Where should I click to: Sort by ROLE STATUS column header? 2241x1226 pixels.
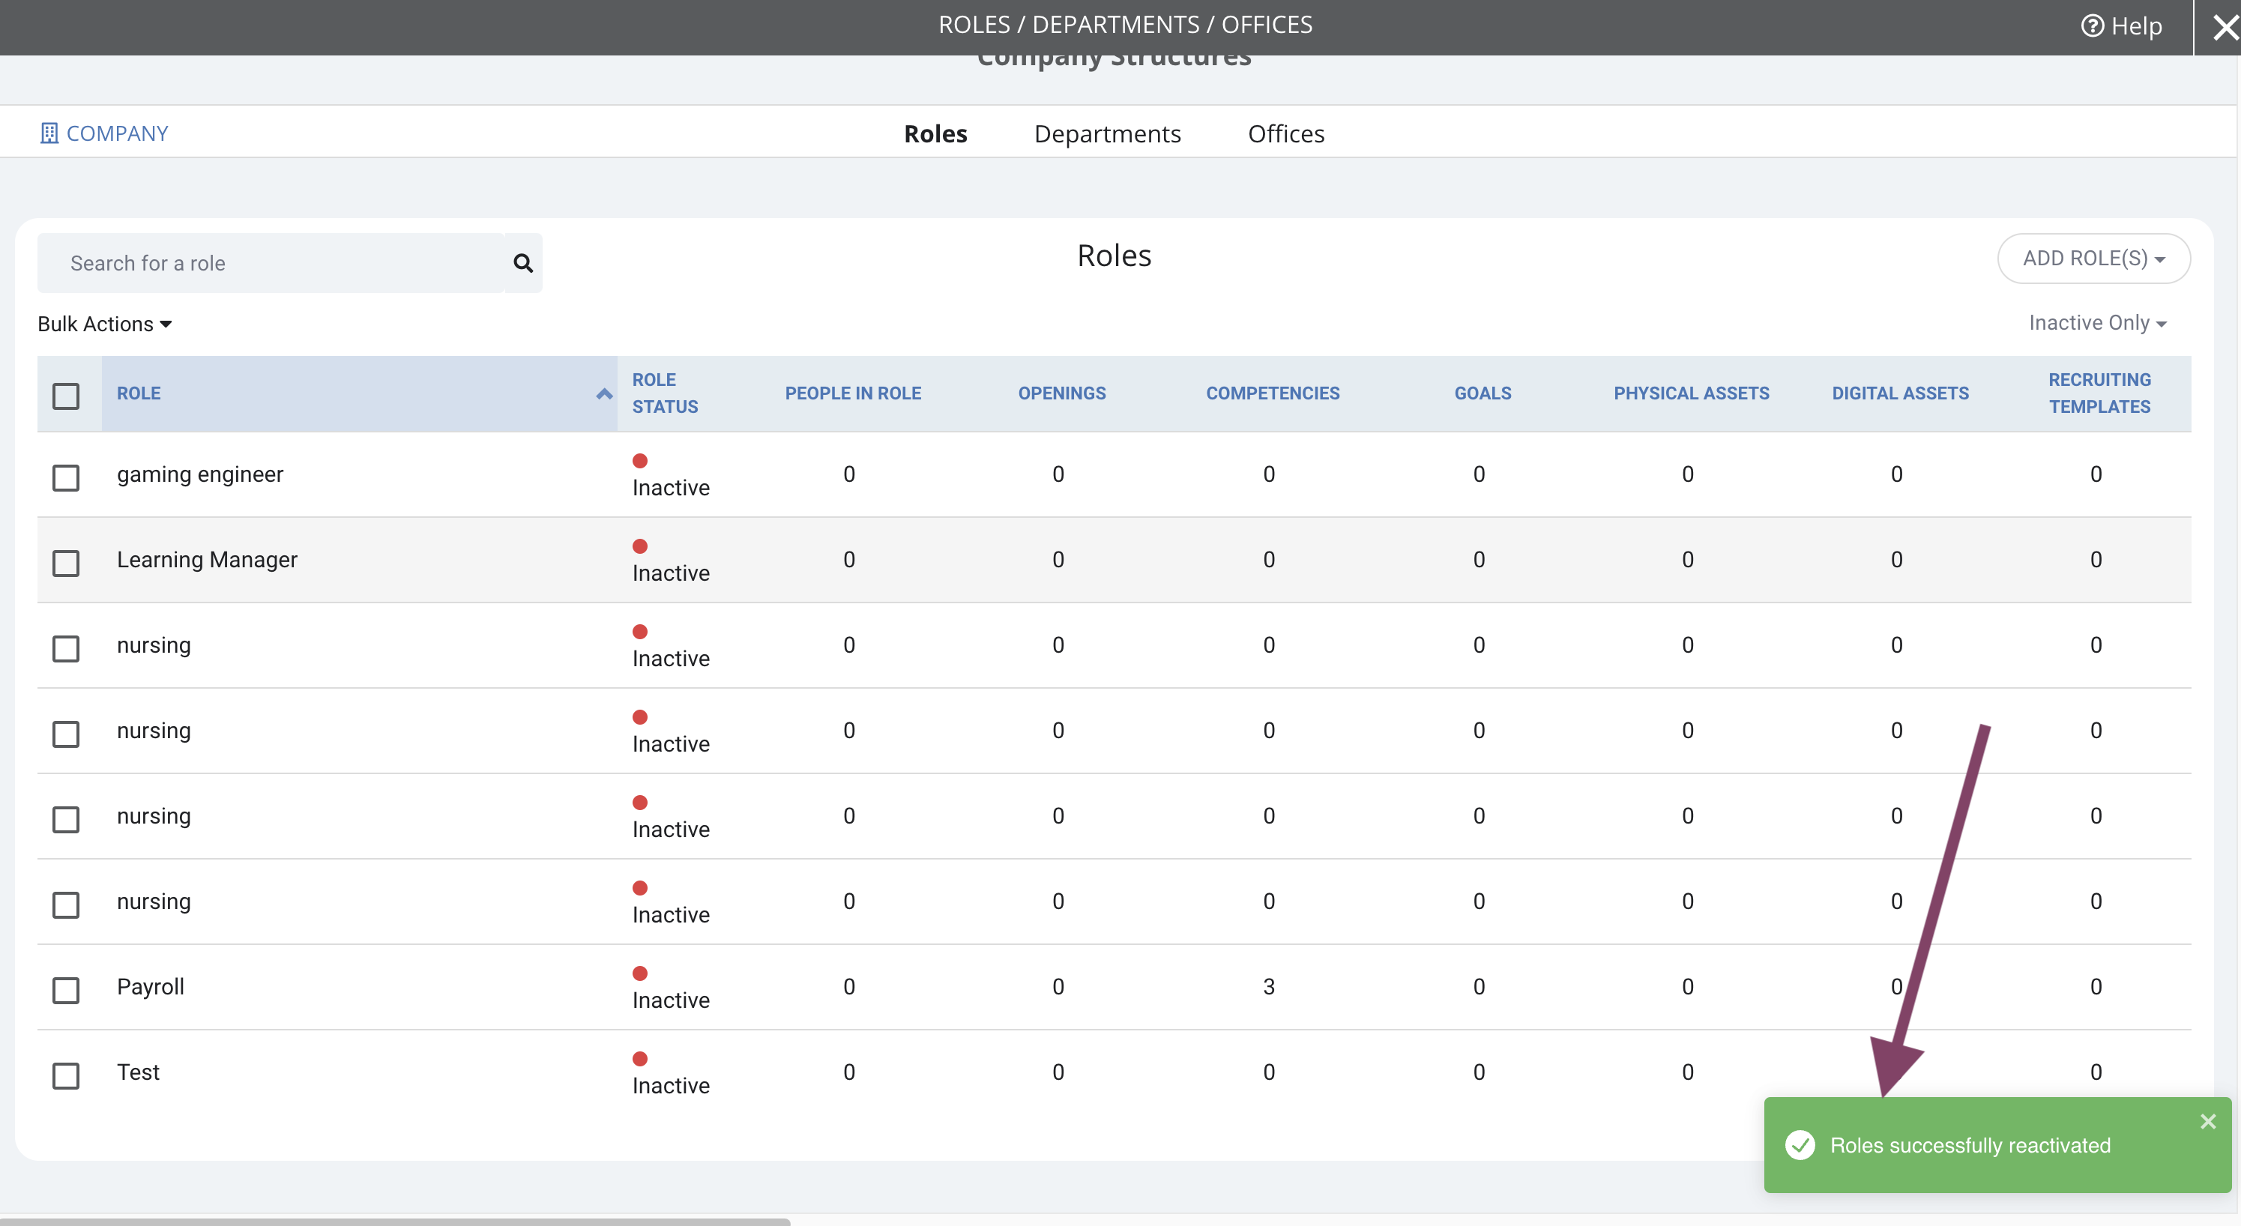tap(665, 393)
